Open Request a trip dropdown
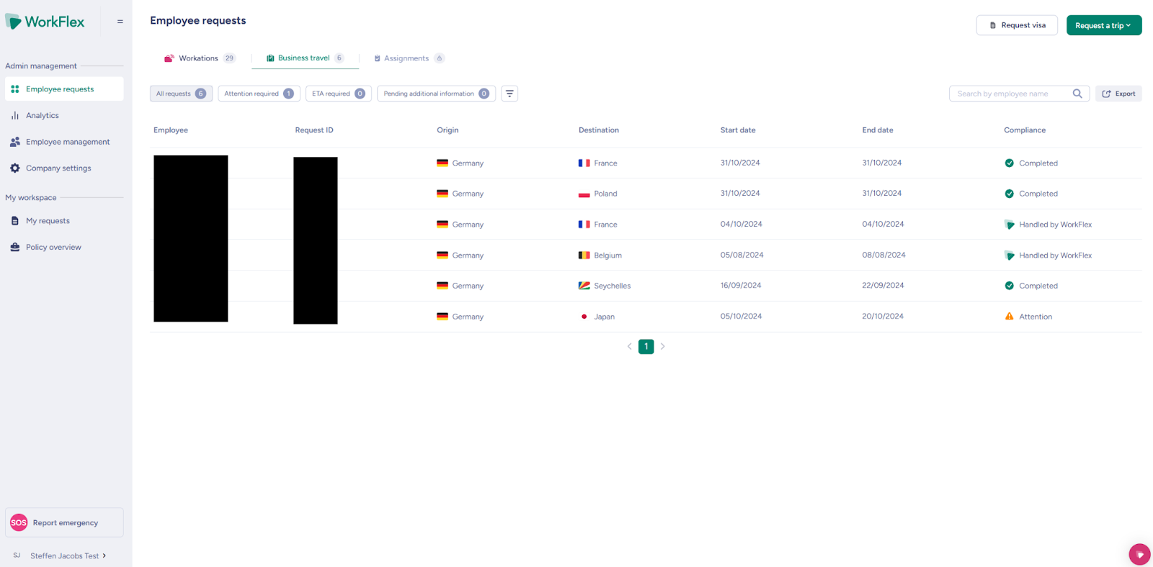 click(1104, 25)
